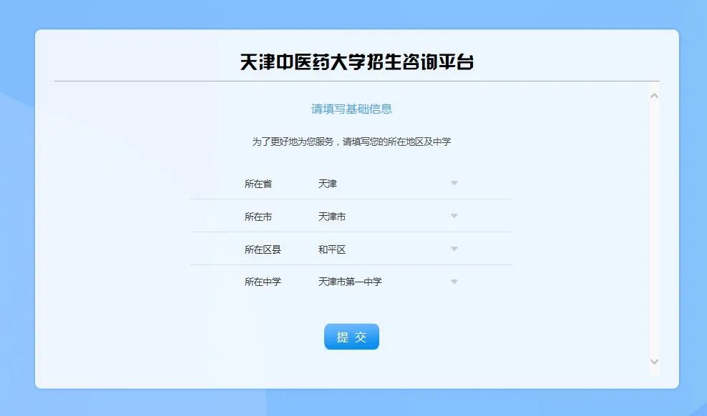Click the 天津中医药大学招生咨询平台 title
The height and width of the screenshot is (416, 707).
click(x=356, y=62)
